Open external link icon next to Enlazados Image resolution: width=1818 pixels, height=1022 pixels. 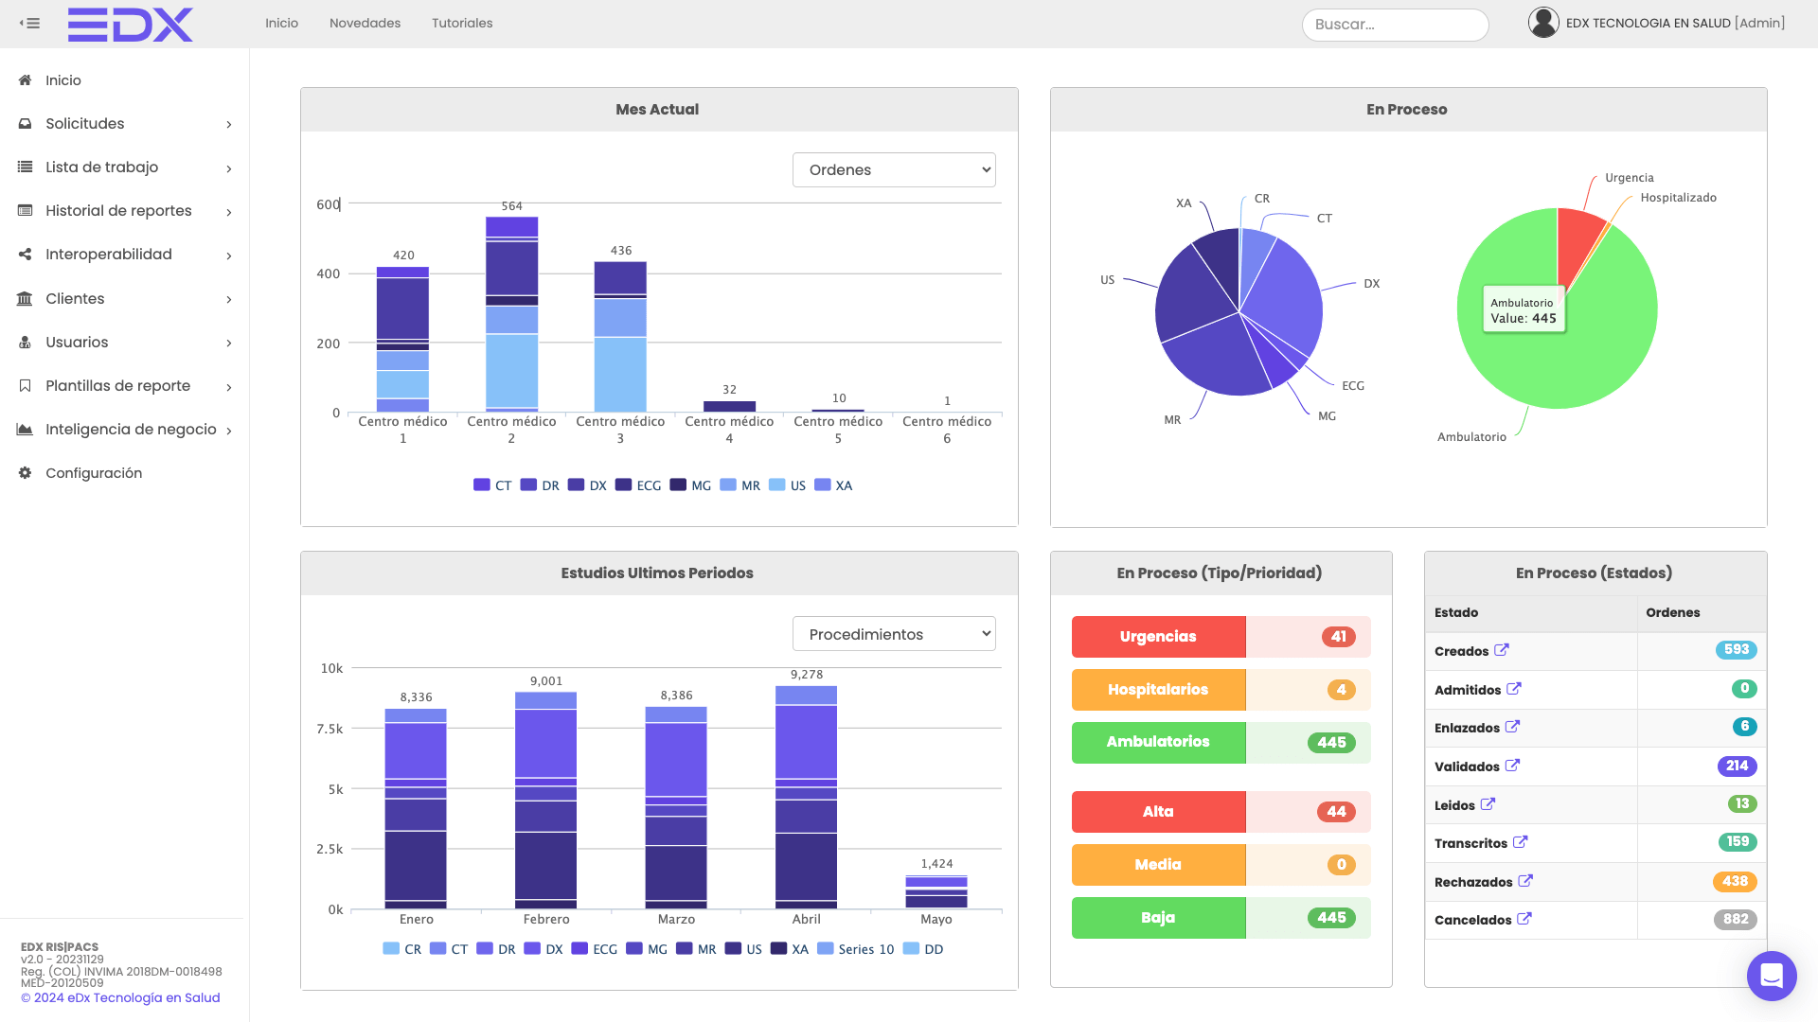pyautogui.click(x=1512, y=727)
